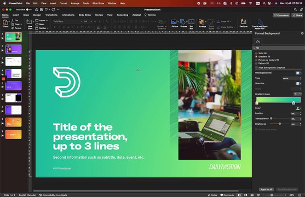This screenshot has width=305, height=197.
Task: Open the Shape Outline dropdown
Action: tap(226, 27)
